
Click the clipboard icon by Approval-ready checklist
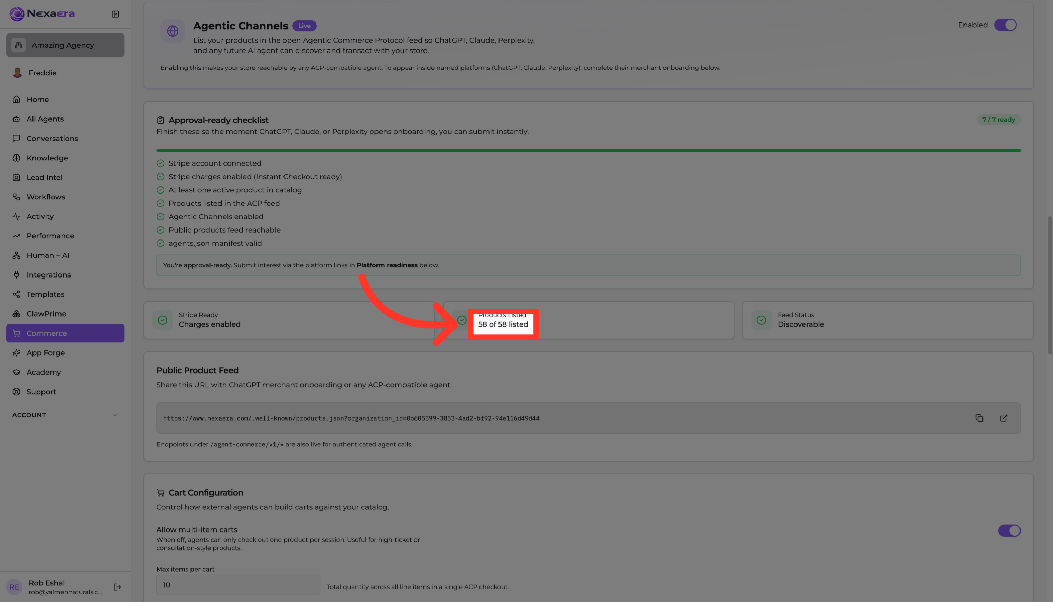160,120
